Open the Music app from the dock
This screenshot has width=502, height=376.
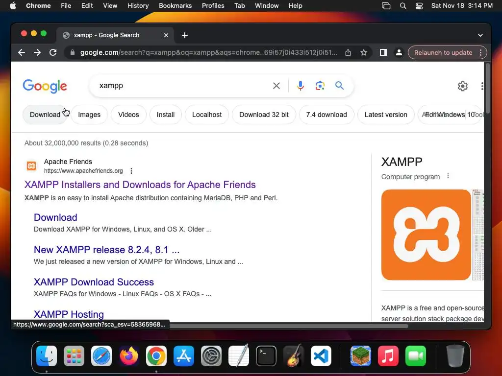tap(388, 356)
